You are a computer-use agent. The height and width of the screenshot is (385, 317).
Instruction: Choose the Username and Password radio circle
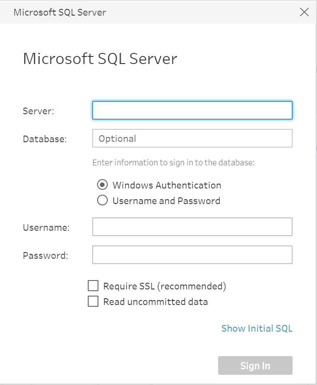(x=102, y=200)
